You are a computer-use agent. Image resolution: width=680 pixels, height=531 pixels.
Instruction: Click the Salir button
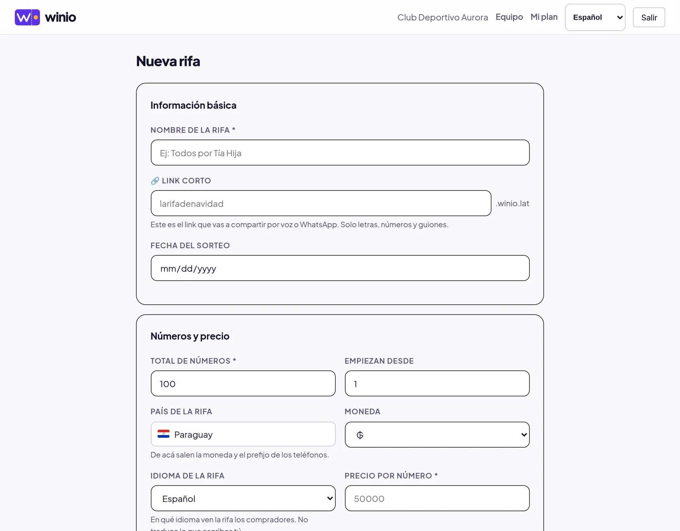point(649,17)
